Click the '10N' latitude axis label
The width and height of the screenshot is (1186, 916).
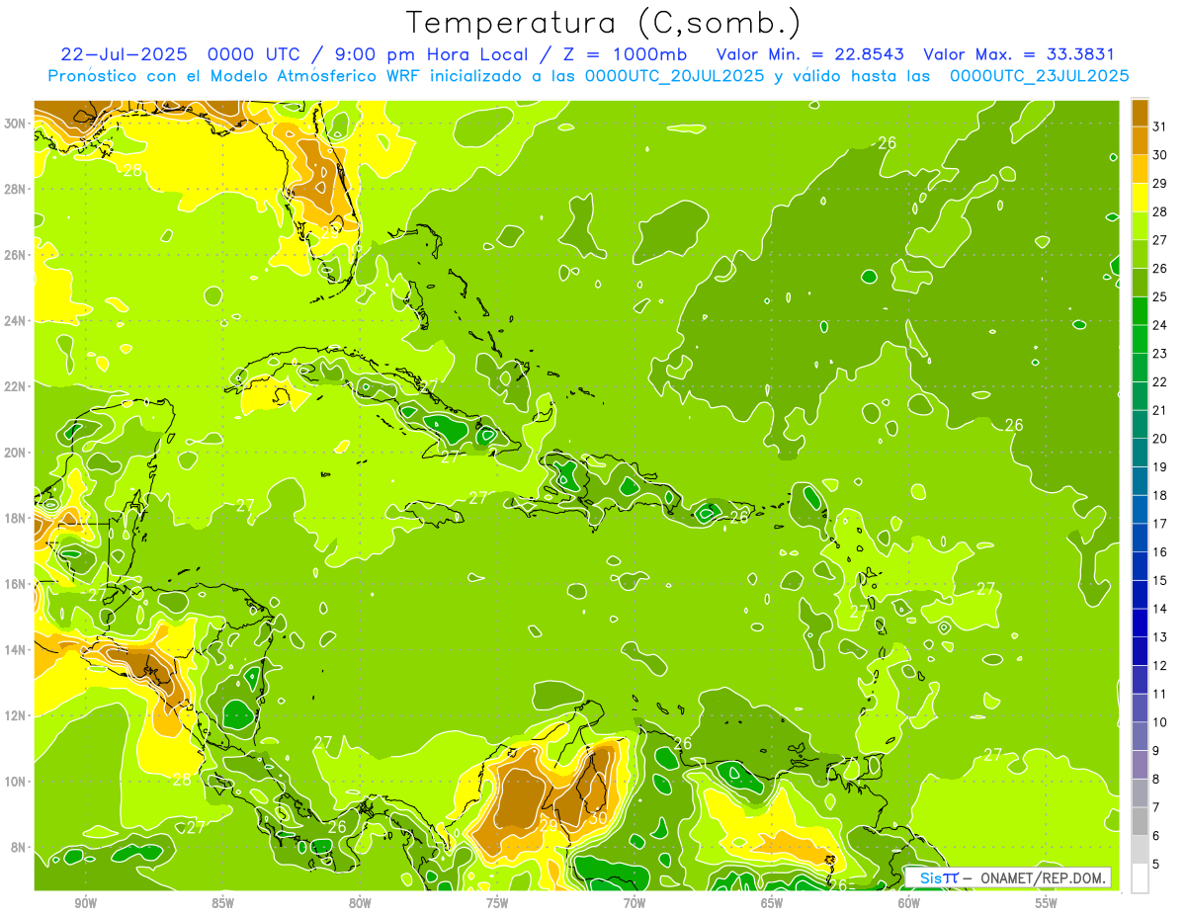click(x=16, y=782)
